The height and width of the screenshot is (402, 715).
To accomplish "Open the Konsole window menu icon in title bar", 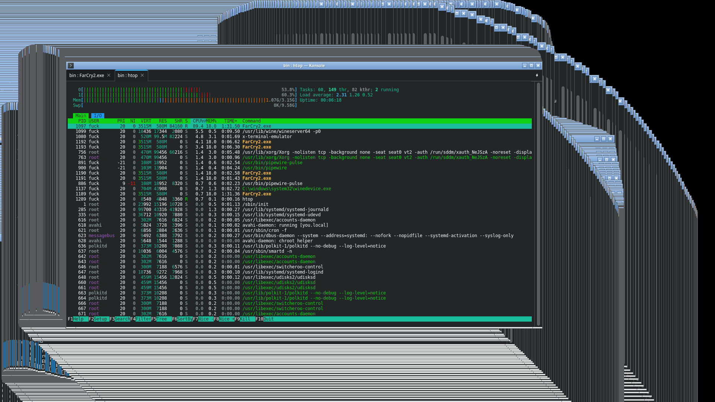I will pos(71,66).
